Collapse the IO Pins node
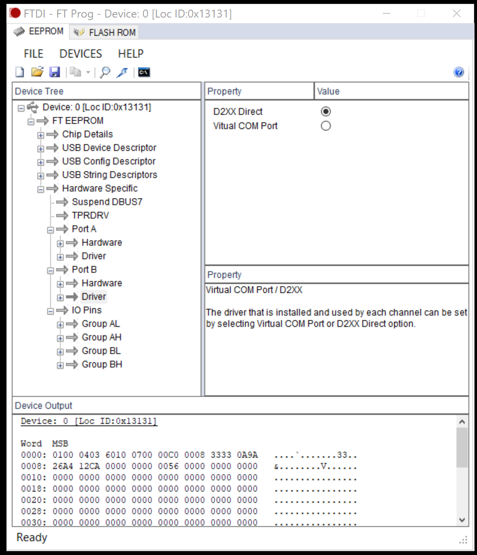Viewport: 477px width, 555px height. tap(51, 311)
